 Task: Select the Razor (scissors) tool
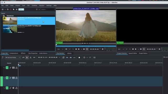point(31,57)
